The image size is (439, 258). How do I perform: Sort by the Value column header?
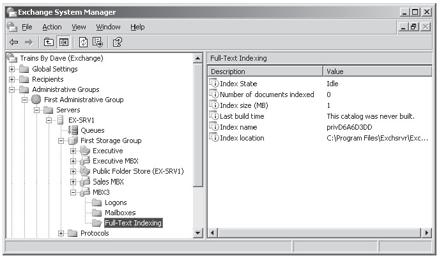(x=378, y=72)
